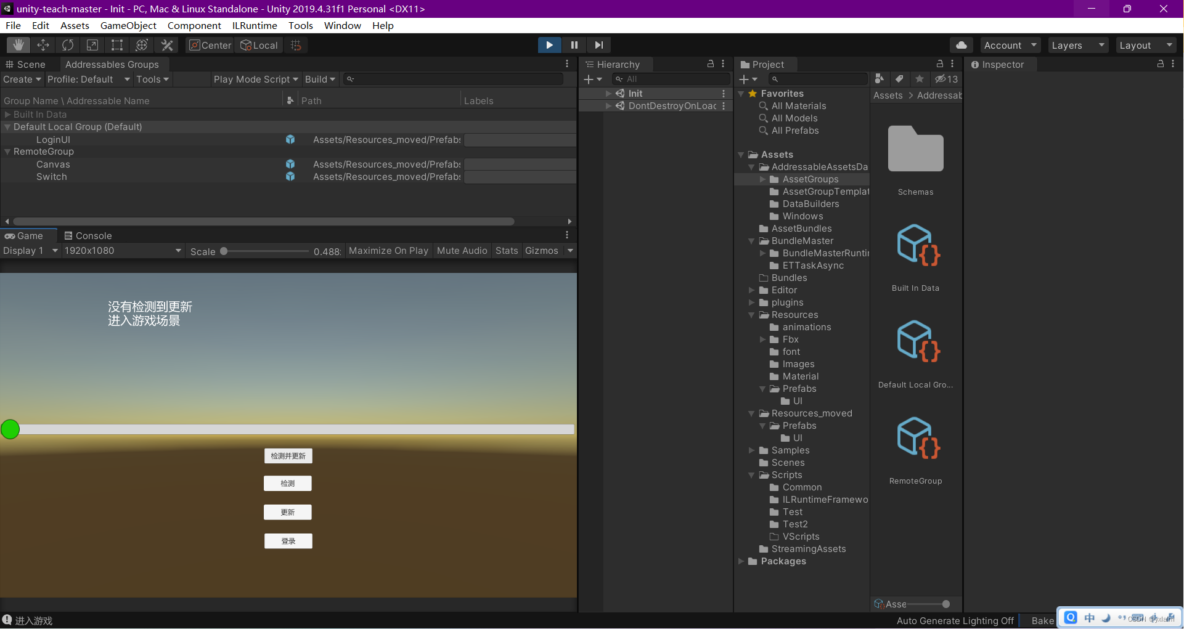Image resolution: width=1184 pixels, height=629 pixels.
Task: Open the Play Mode Script dropdown
Action: (255, 79)
